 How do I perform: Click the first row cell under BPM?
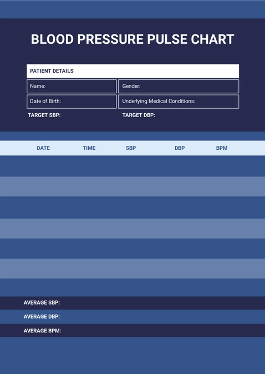[x=222, y=166]
